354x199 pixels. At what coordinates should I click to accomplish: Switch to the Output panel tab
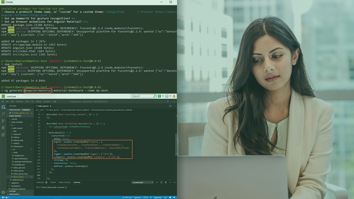pyautogui.click(x=53, y=182)
